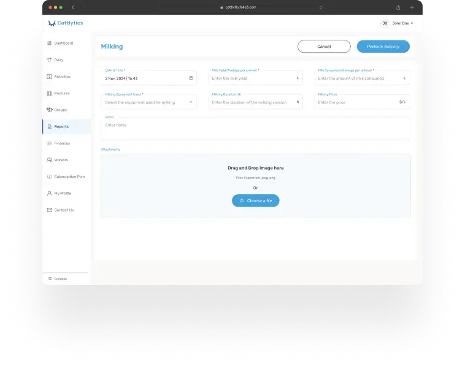Click into the Notes text area

click(x=255, y=128)
